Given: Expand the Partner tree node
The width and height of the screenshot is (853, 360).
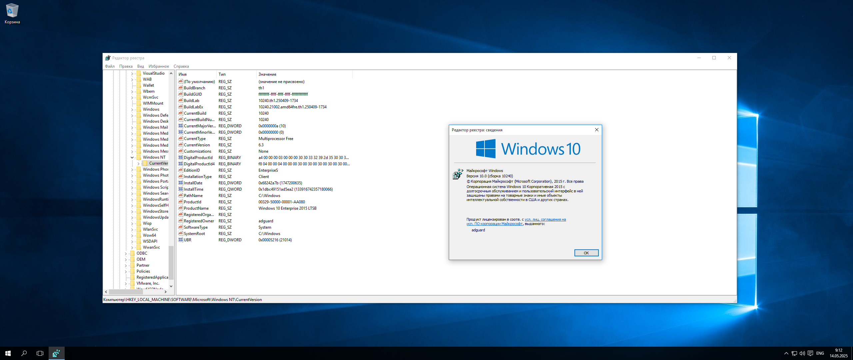Looking at the screenshot, I should [x=126, y=265].
